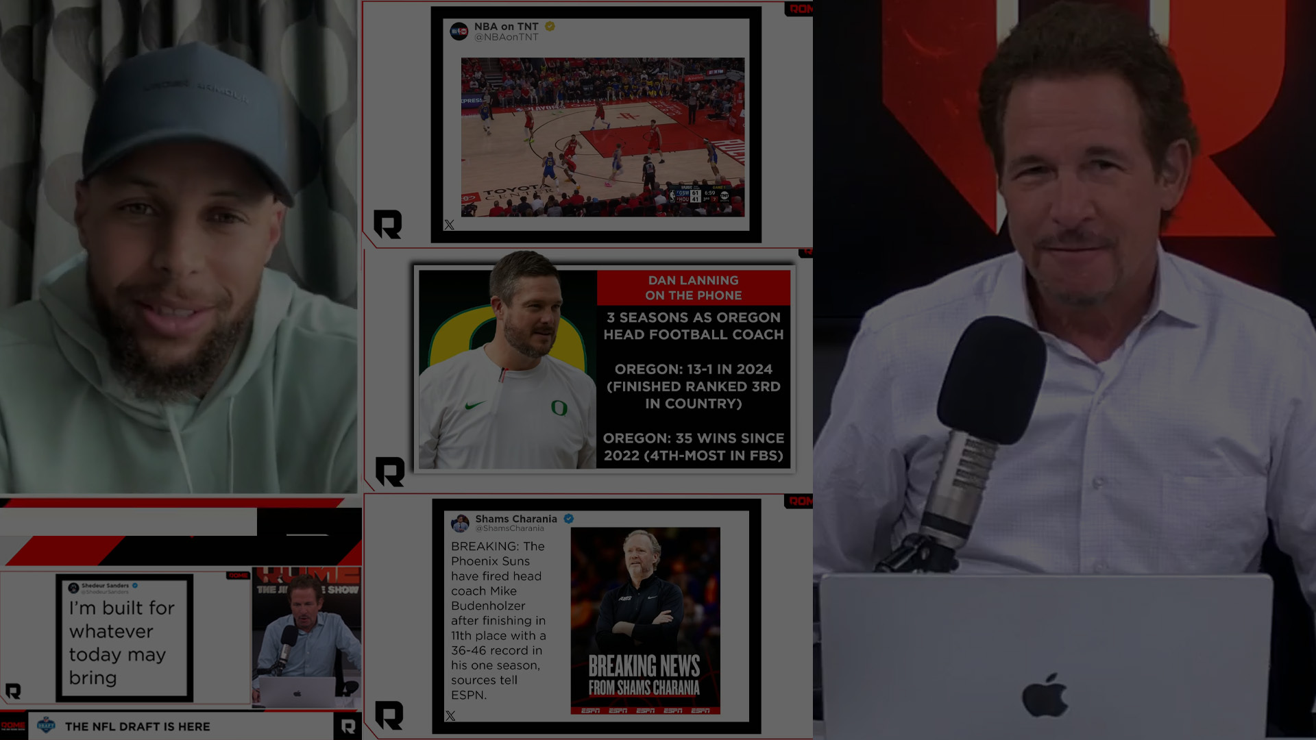Click the NFL Draft logo in the ticker
Screen dimensions: 1316x740
point(46,725)
